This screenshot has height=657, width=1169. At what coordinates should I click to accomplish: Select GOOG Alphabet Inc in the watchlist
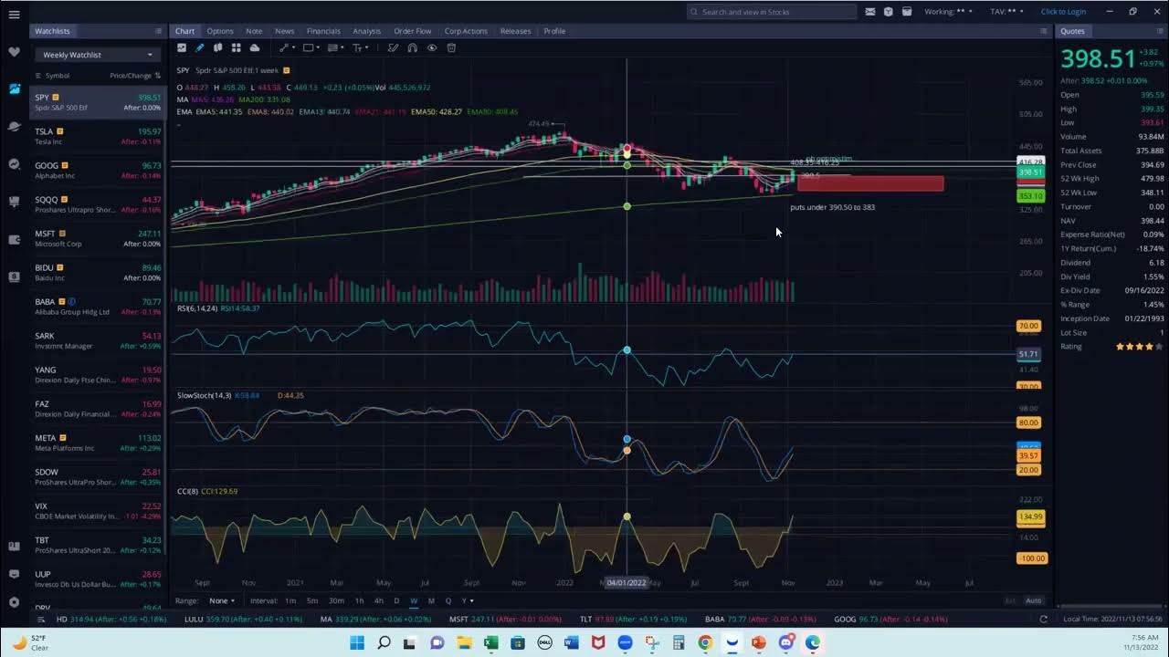(x=98, y=171)
